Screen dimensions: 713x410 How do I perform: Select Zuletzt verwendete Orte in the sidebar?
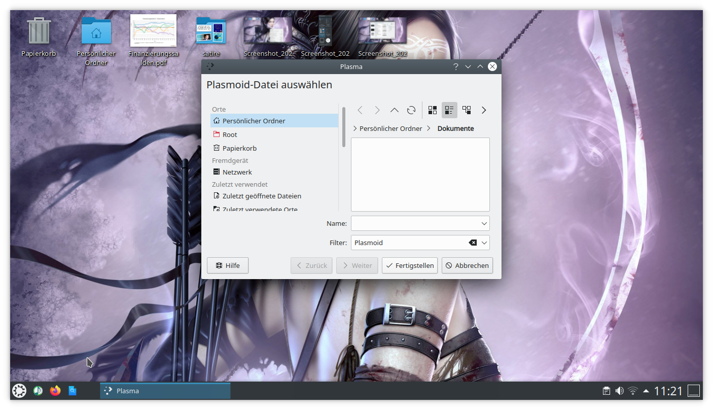coord(274,208)
